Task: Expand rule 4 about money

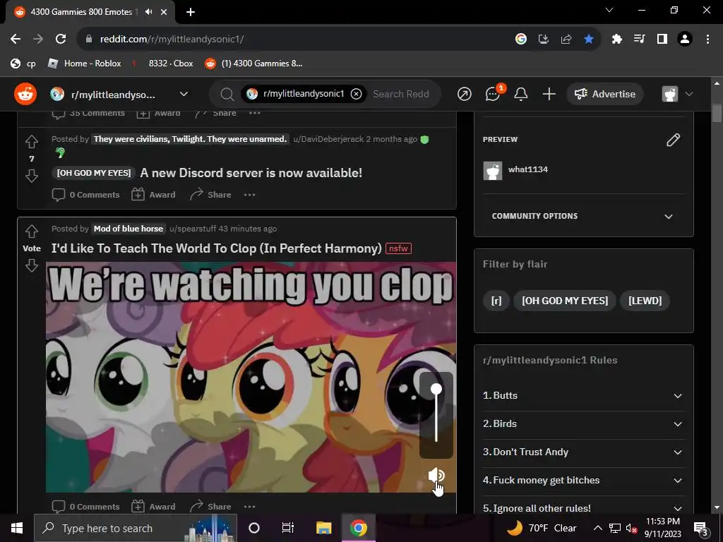Action: click(583, 480)
